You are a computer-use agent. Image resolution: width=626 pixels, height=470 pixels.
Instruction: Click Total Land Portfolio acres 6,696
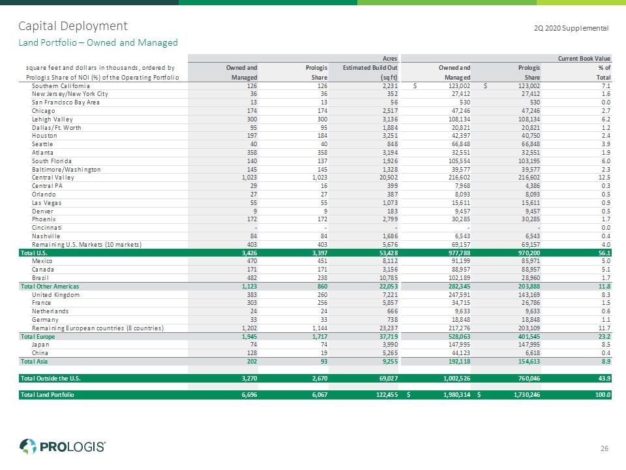250,395
